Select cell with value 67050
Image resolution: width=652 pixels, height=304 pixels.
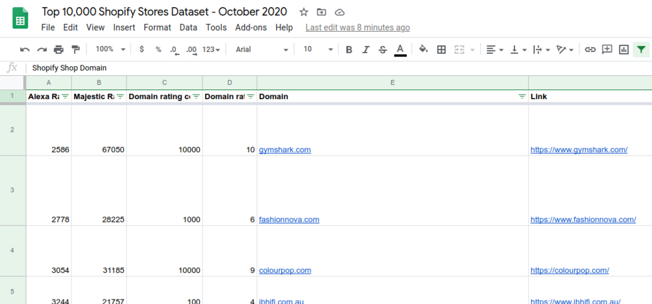[99, 129]
